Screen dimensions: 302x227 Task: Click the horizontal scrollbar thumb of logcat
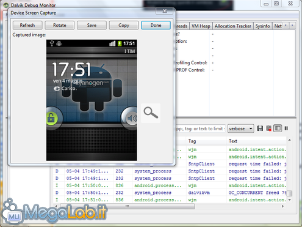point(128,206)
